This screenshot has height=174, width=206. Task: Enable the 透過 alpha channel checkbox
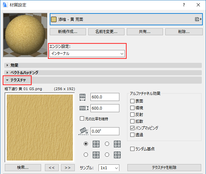(132, 135)
